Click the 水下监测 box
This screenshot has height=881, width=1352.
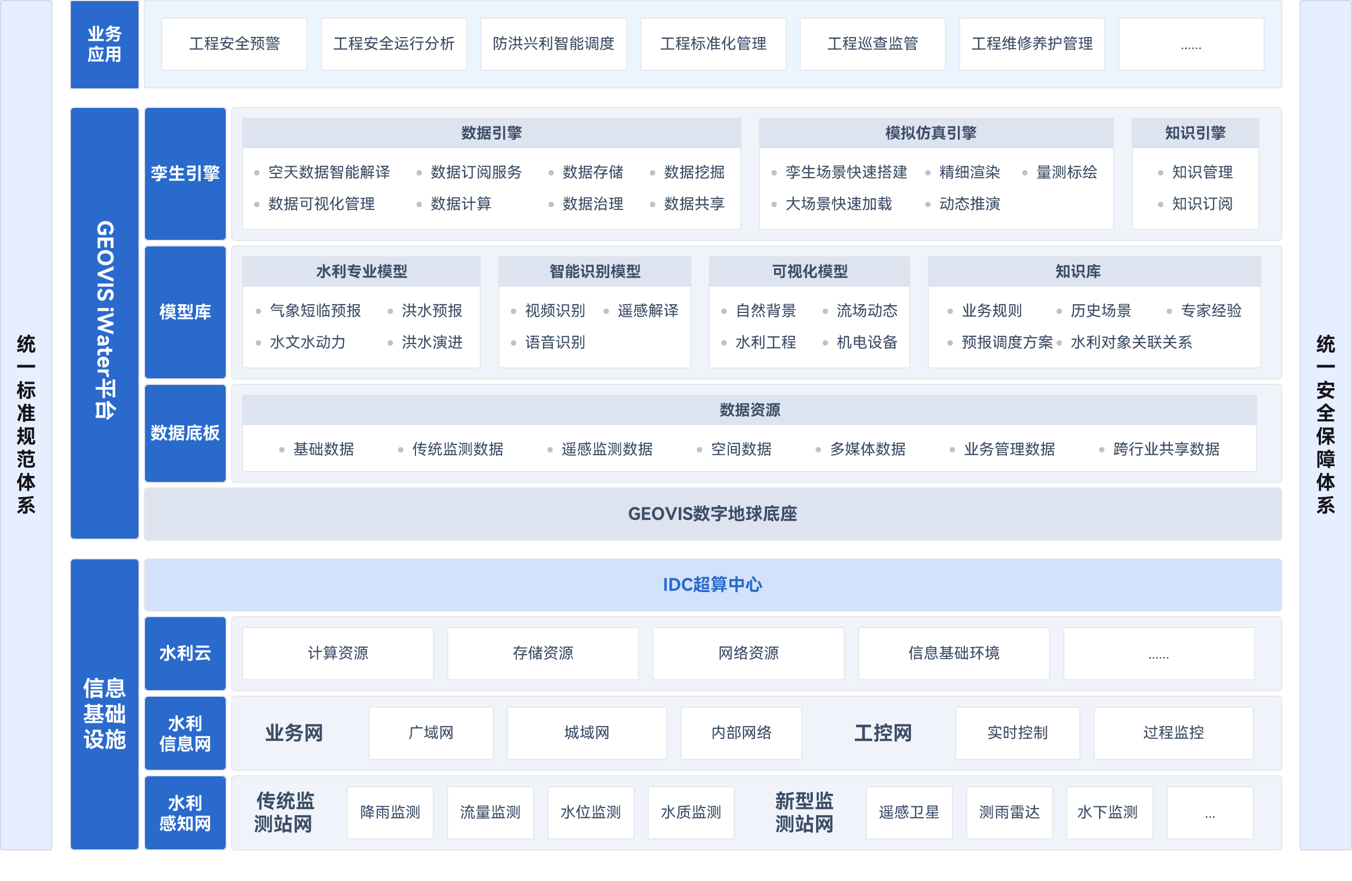coord(1109,812)
